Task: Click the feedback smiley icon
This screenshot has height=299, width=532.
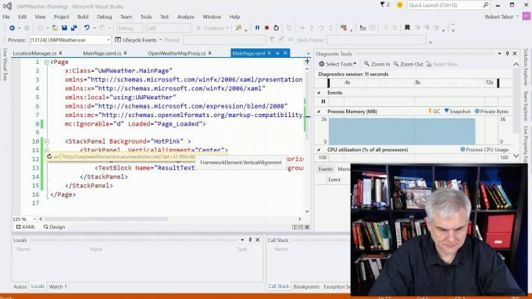Action: [x=399, y=5]
